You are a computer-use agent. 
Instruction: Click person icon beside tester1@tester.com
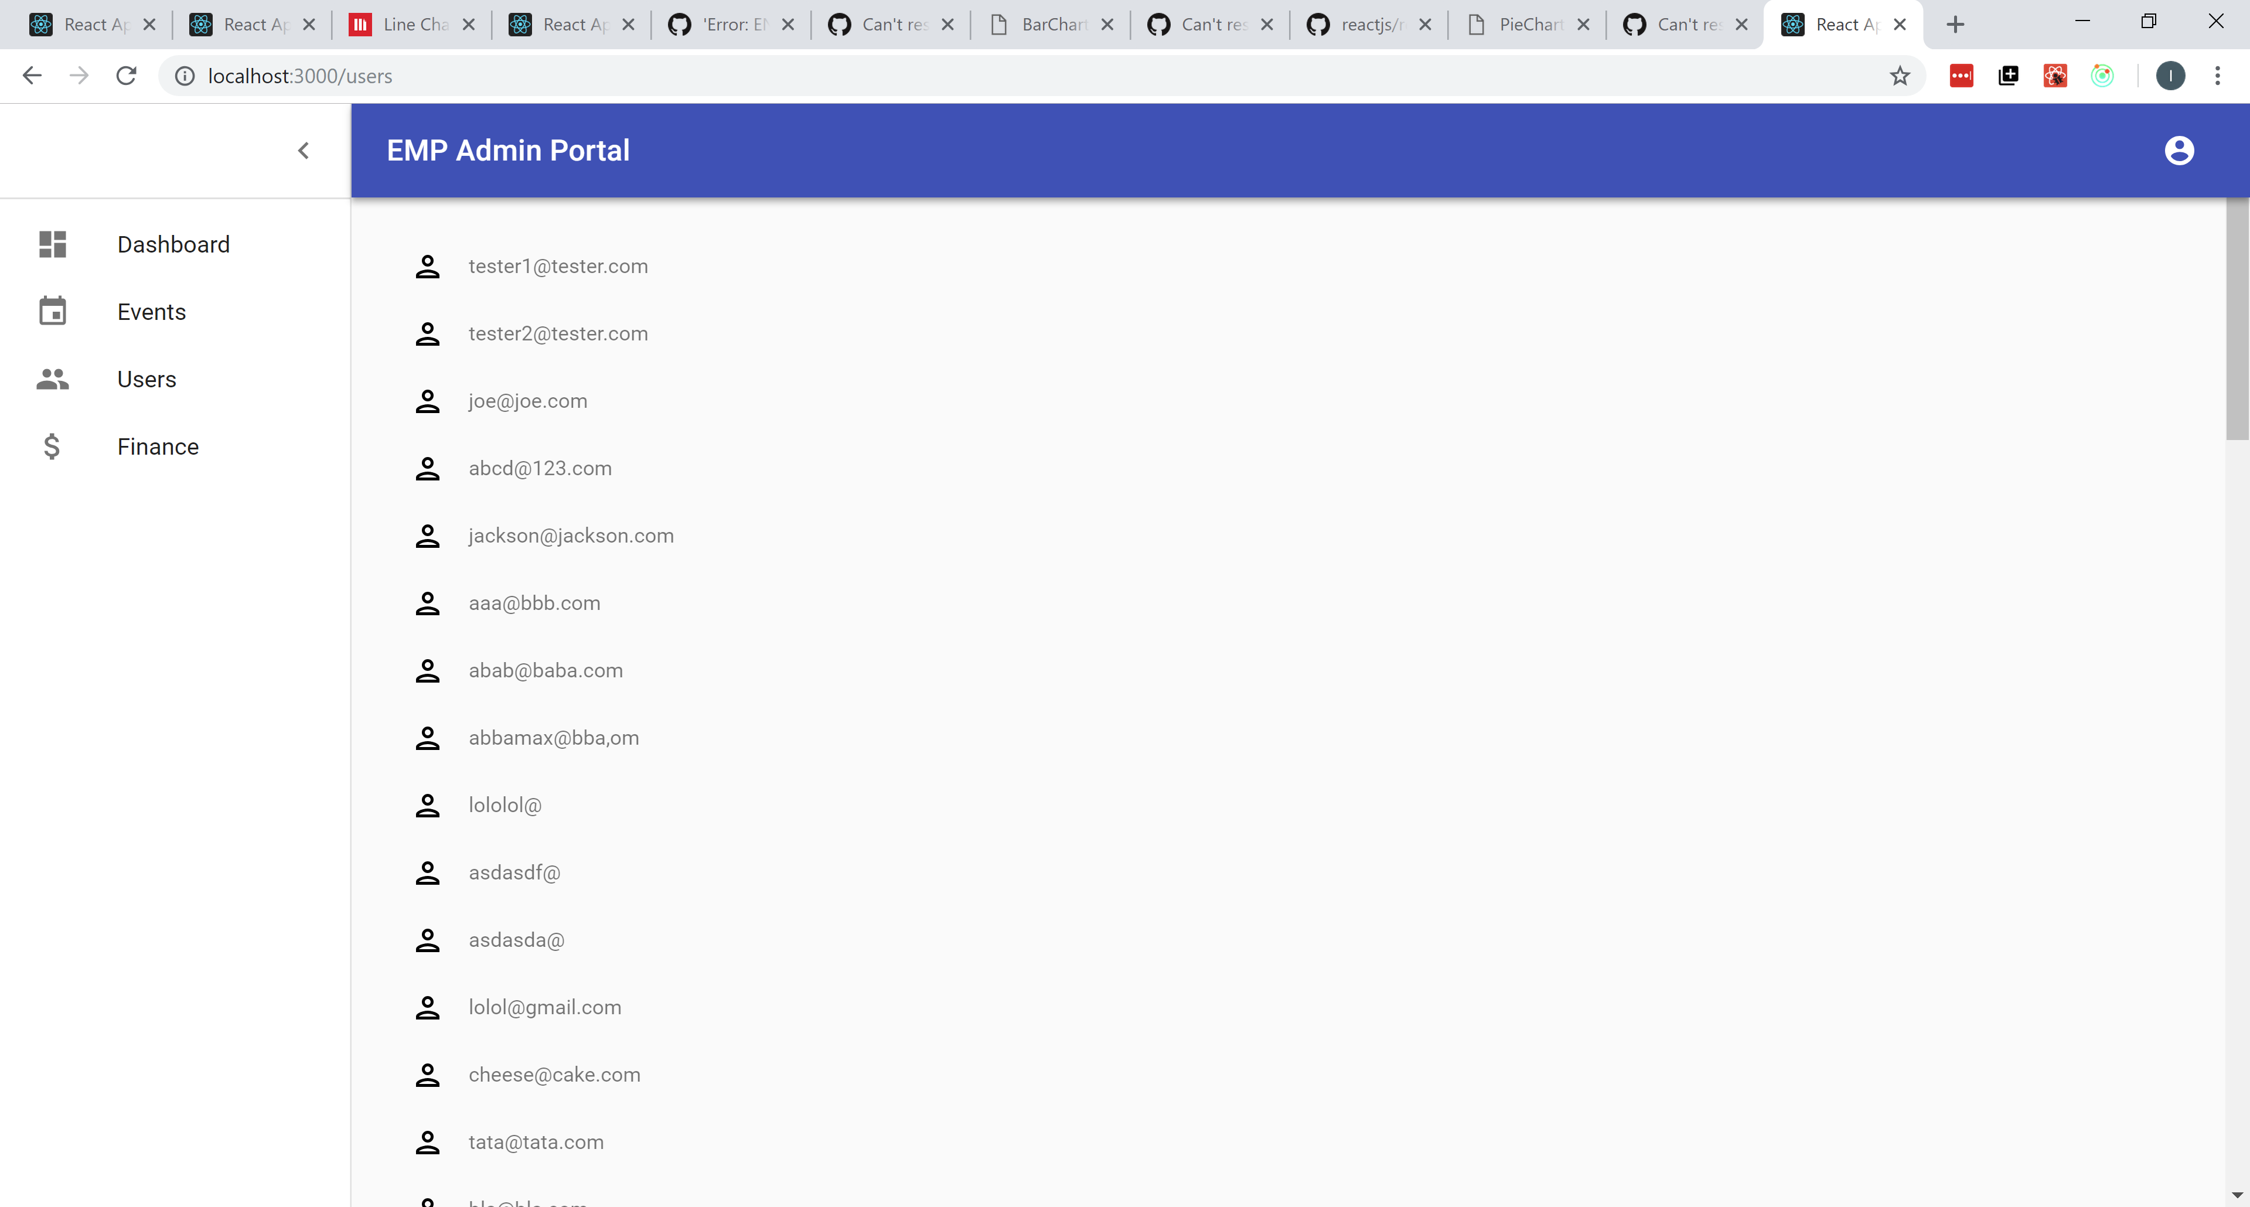pos(427,267)
